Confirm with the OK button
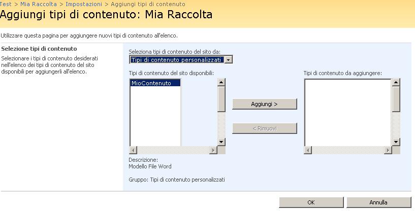Screen dimensions: 415x211 coord(311,202)
